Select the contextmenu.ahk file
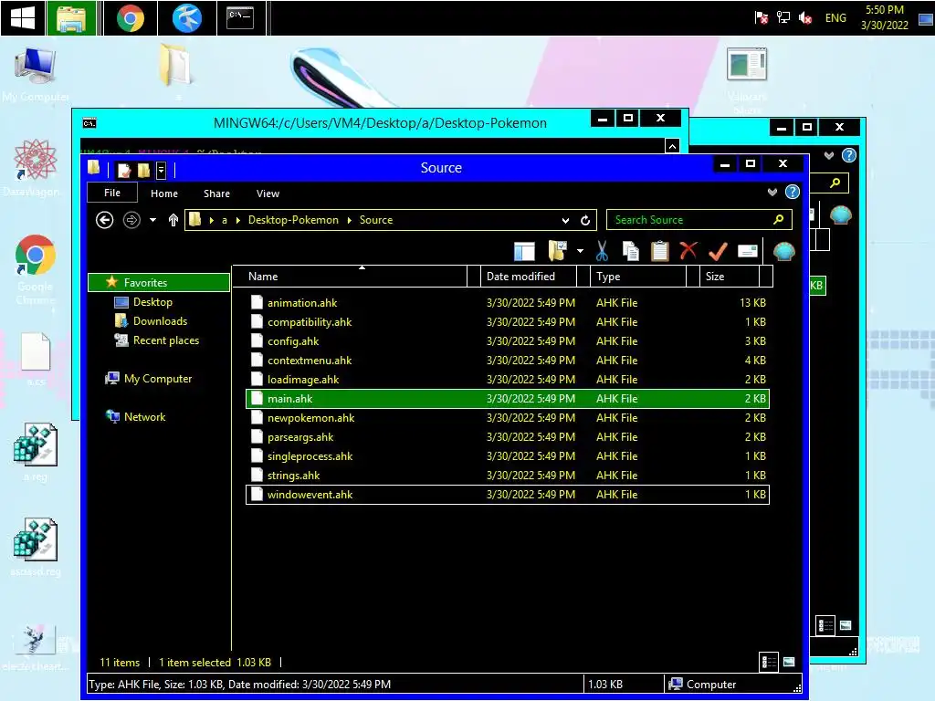 click(508, 360)
